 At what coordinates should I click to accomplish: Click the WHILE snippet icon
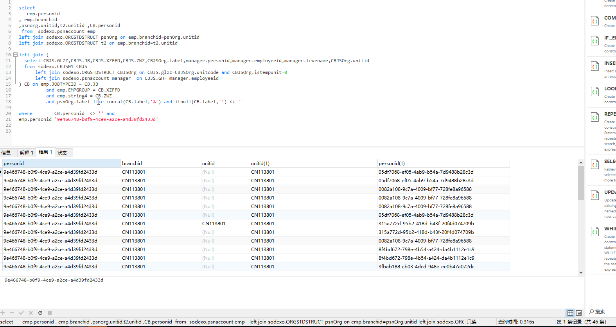tap(595, 232)
